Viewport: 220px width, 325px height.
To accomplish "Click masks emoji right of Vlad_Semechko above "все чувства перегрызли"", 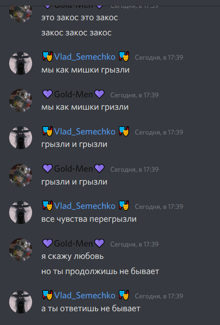I will (124, 206).
